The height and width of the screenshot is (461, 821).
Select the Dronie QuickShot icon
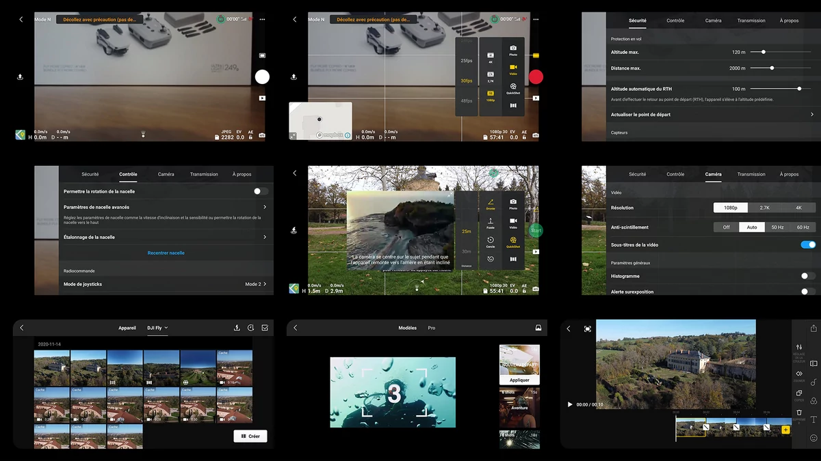[x=491, y=204]
